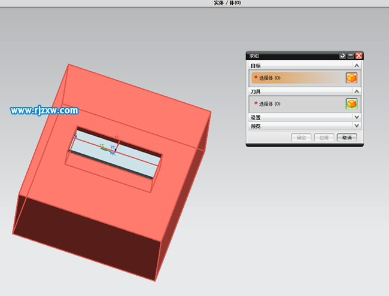Viewport: 389px width, 296px height.
Task: Close the 求和 dialog
Action: point(359,56)
